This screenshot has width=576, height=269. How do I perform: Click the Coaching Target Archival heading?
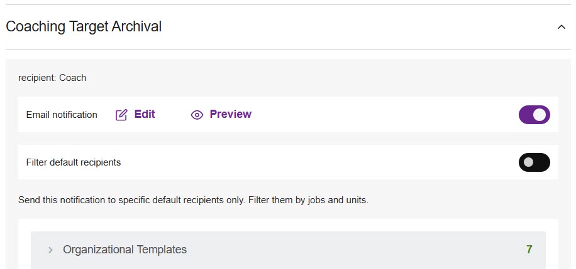(x=84, y=26)
